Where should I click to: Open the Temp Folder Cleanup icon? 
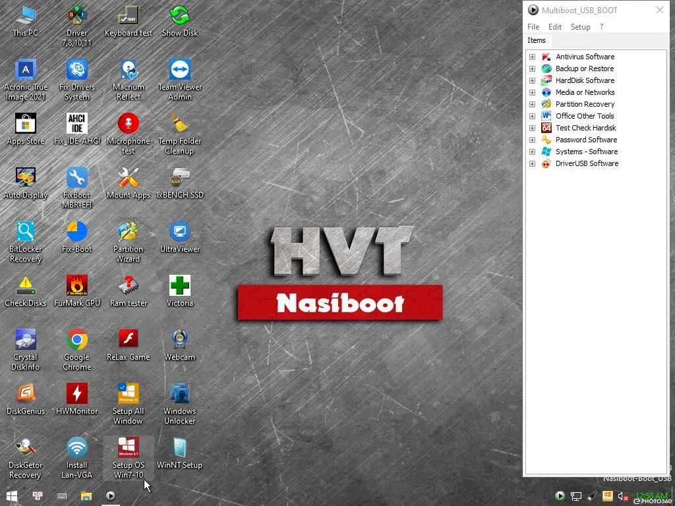(179, 134)
